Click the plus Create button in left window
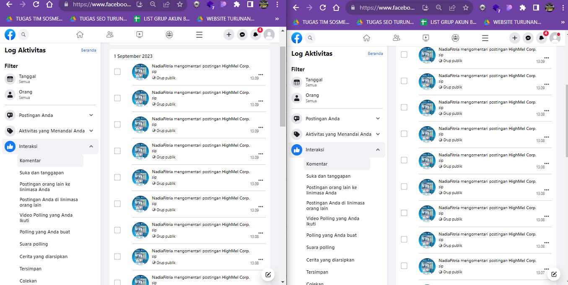This screenshot has height=285, width=568. coord(228,35)
